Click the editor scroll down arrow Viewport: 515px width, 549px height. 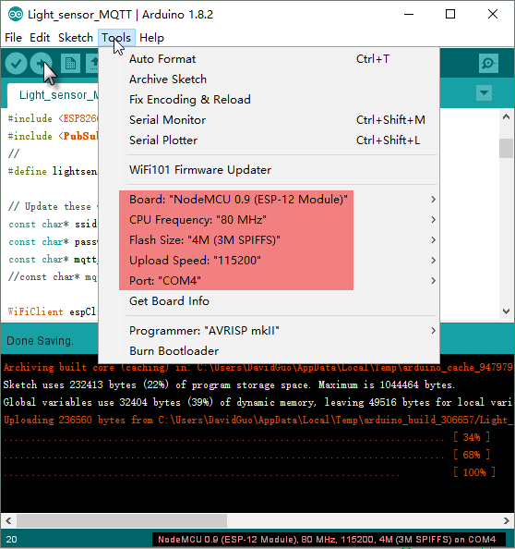506,311
